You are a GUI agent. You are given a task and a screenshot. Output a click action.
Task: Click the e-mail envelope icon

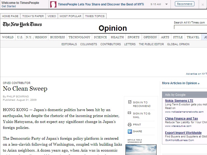[129, 113]
